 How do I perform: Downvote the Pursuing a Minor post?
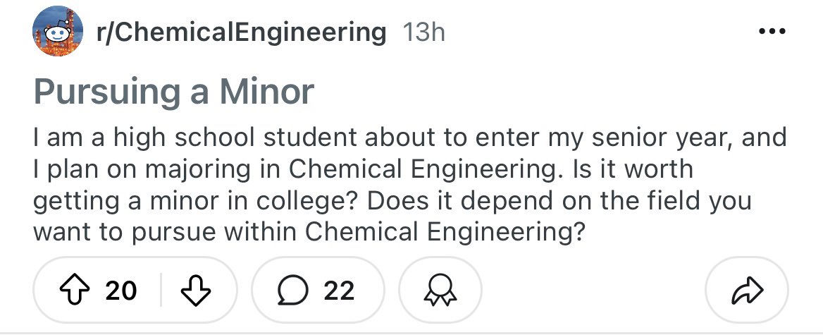[195, 290]
